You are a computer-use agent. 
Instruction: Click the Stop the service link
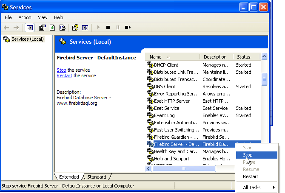(61, 70)
